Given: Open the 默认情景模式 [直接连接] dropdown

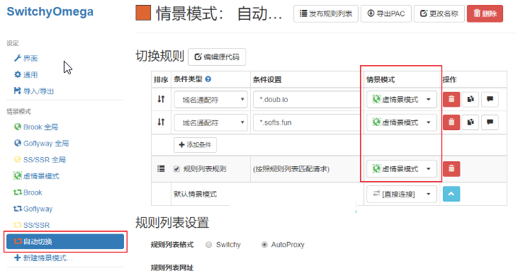Looking at the screenshot, I should (x=402, y=194).
